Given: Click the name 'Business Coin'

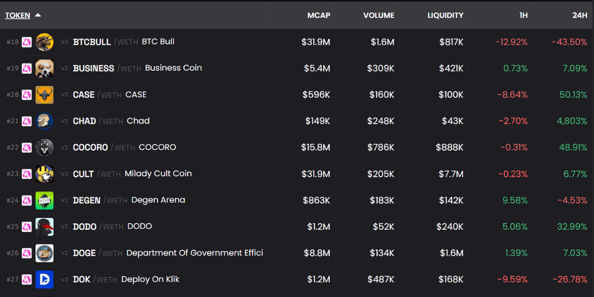Looking at the screenshot, I should (x=173, y=68).
